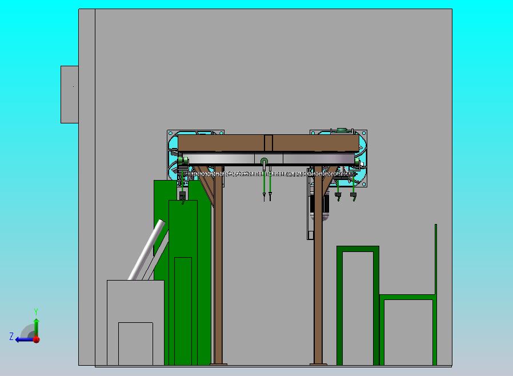
Task: Select the inclined silver tube
Action: (x=147, y=250)
